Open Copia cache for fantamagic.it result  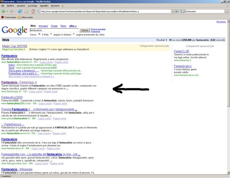click(35, 91)
